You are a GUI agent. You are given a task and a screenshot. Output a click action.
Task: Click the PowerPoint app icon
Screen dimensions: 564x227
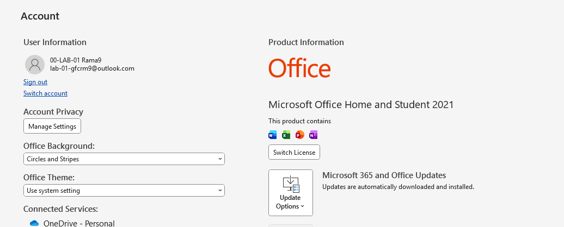click(x=299, y=135)
